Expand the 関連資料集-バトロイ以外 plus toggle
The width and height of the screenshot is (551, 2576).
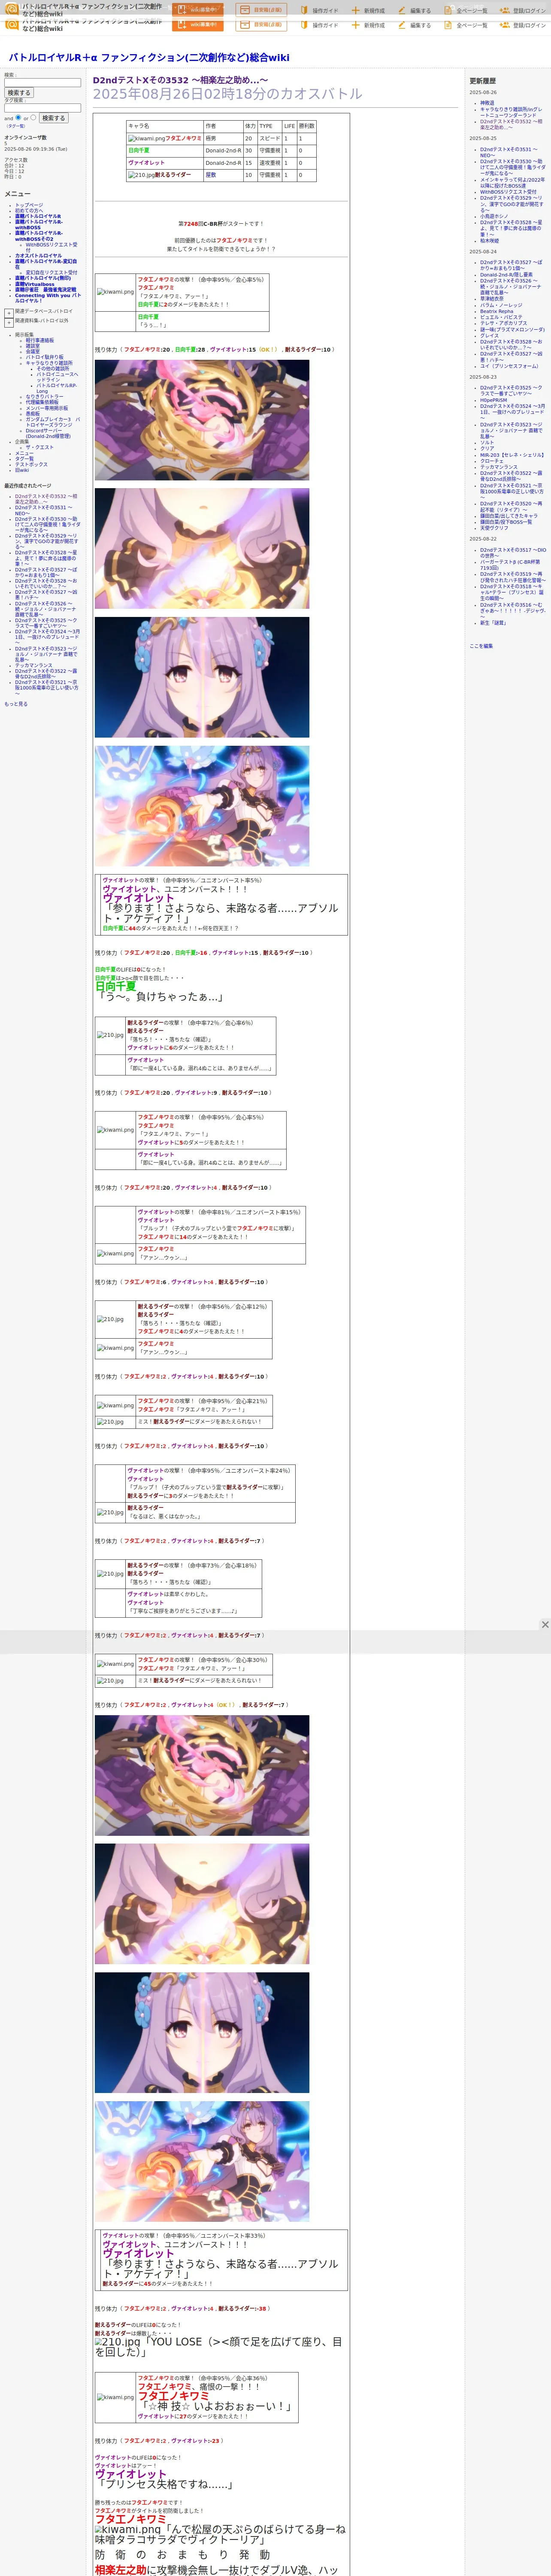point(8,323)
